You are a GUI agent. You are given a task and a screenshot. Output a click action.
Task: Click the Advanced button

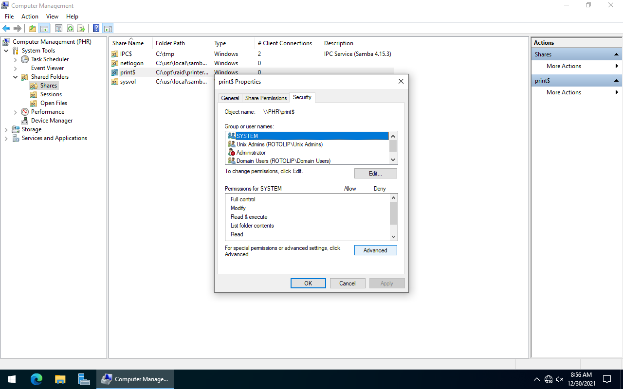tap(375, 250)
